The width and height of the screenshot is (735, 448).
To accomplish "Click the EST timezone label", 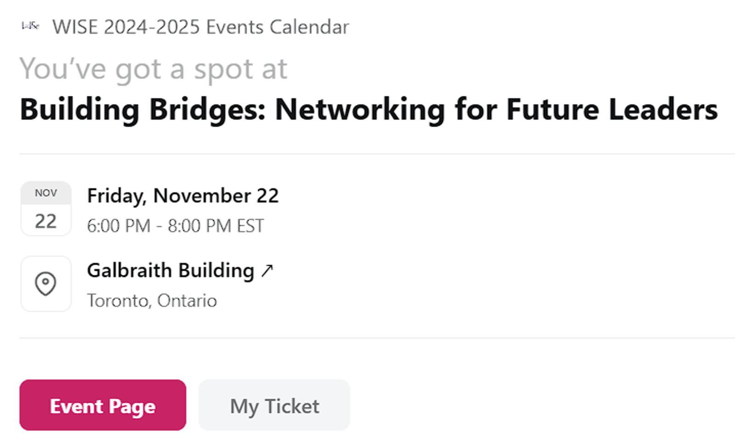I will tap(250, 226).
